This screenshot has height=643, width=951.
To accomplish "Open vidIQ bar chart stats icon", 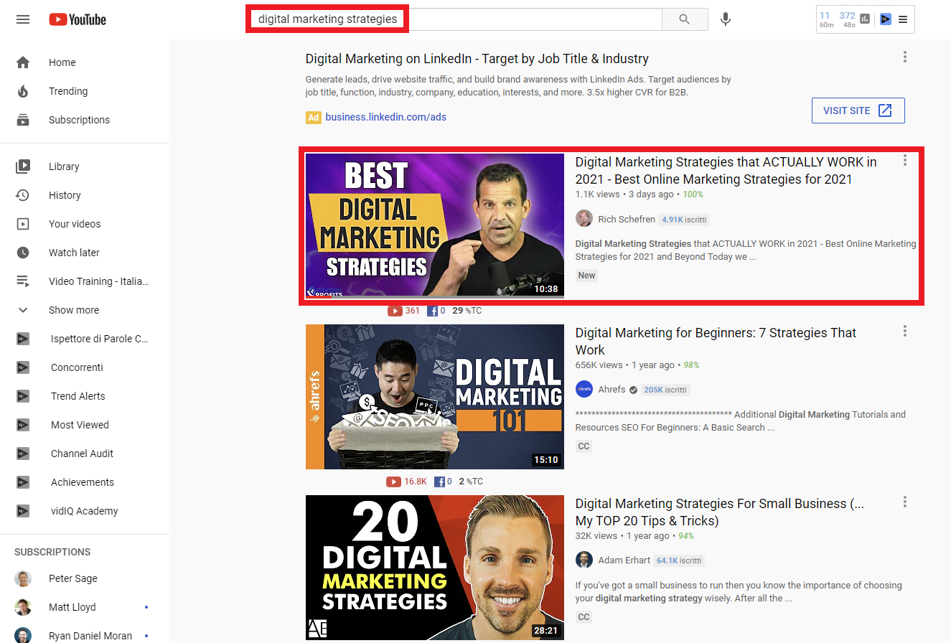I will pyautogui.click(x=865, y=19).
